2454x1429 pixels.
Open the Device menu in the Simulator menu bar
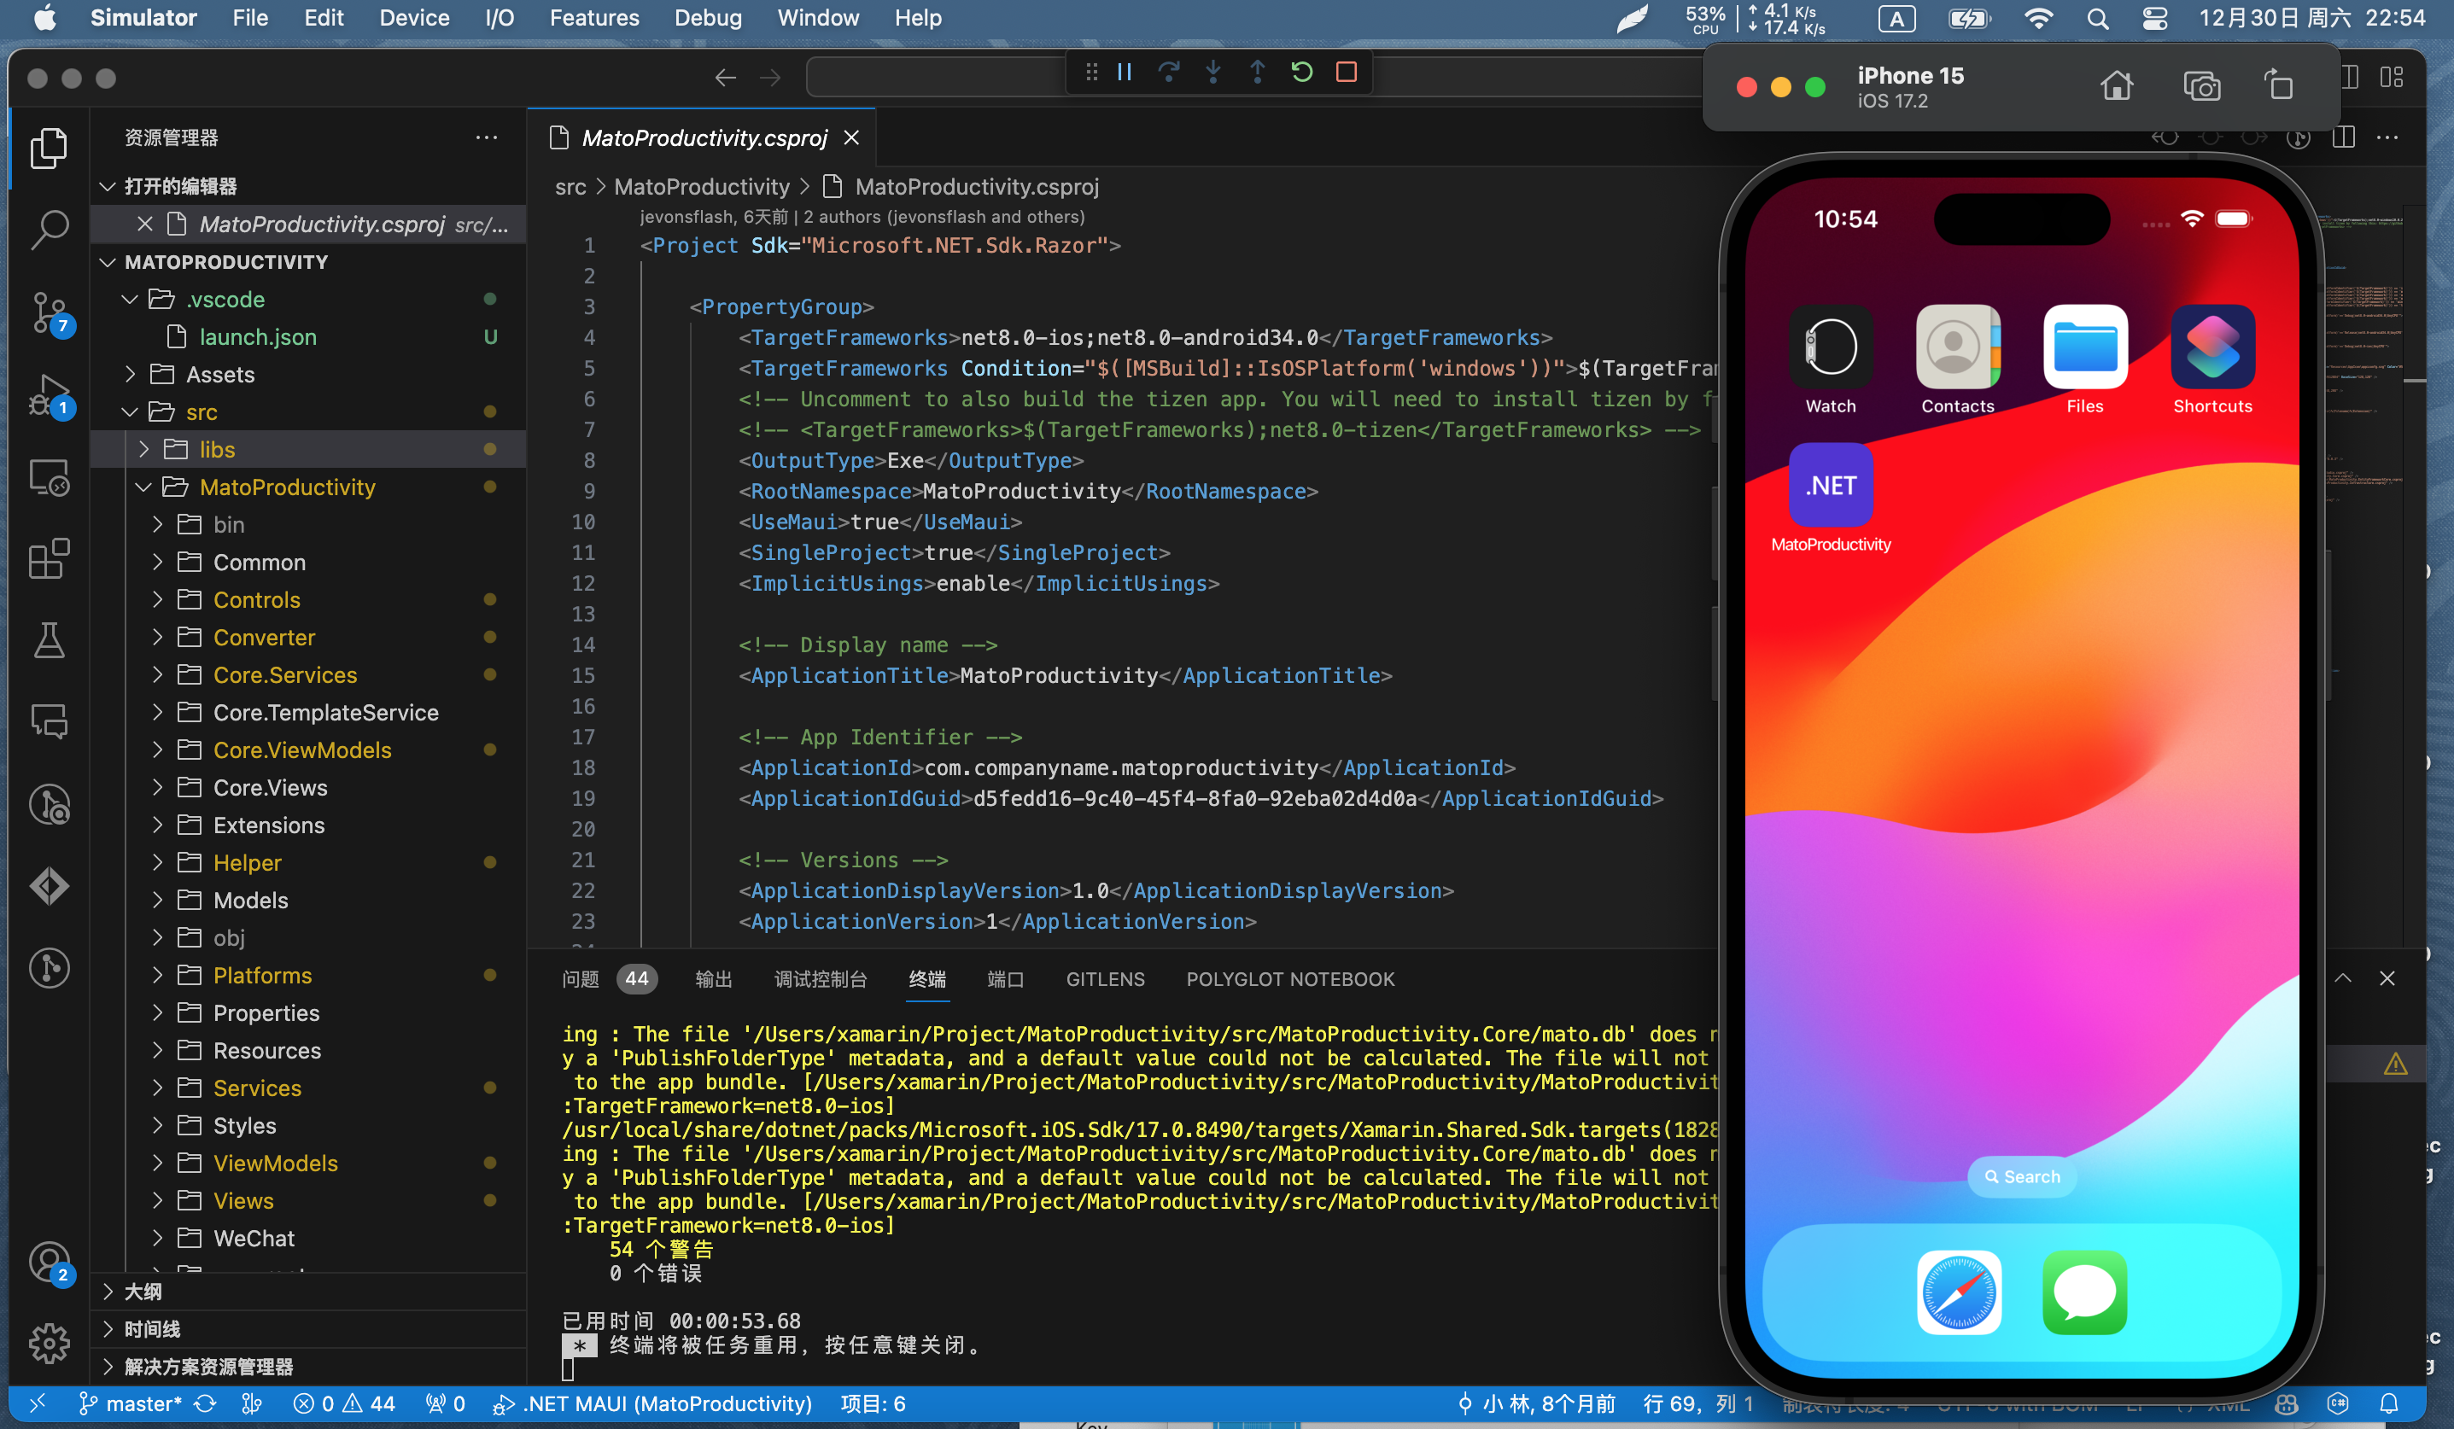click(x=415, y=18)
